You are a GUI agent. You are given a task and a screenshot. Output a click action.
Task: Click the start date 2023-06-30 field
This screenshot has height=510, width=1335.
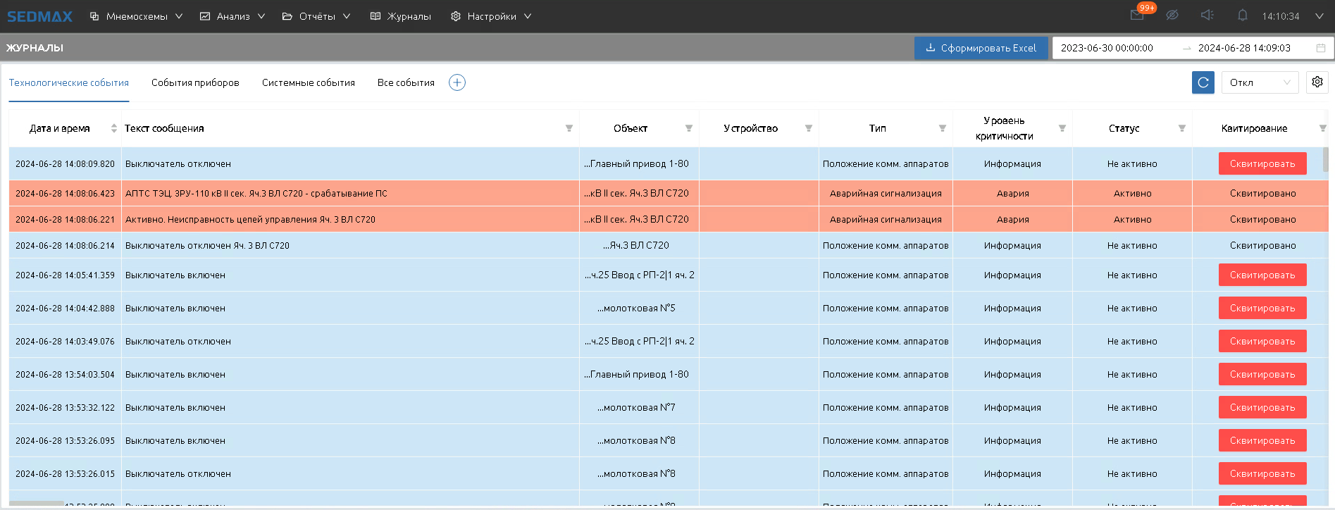[1107, 48]
